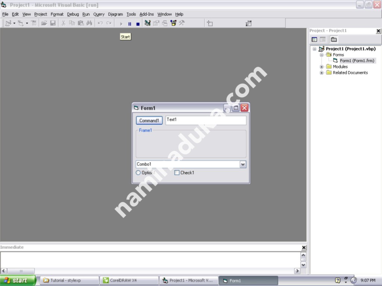The width and height of the screenshot is (382, 286).
Task: Open the Window menu
Action: pyautogui.click(x=165, y=14)
